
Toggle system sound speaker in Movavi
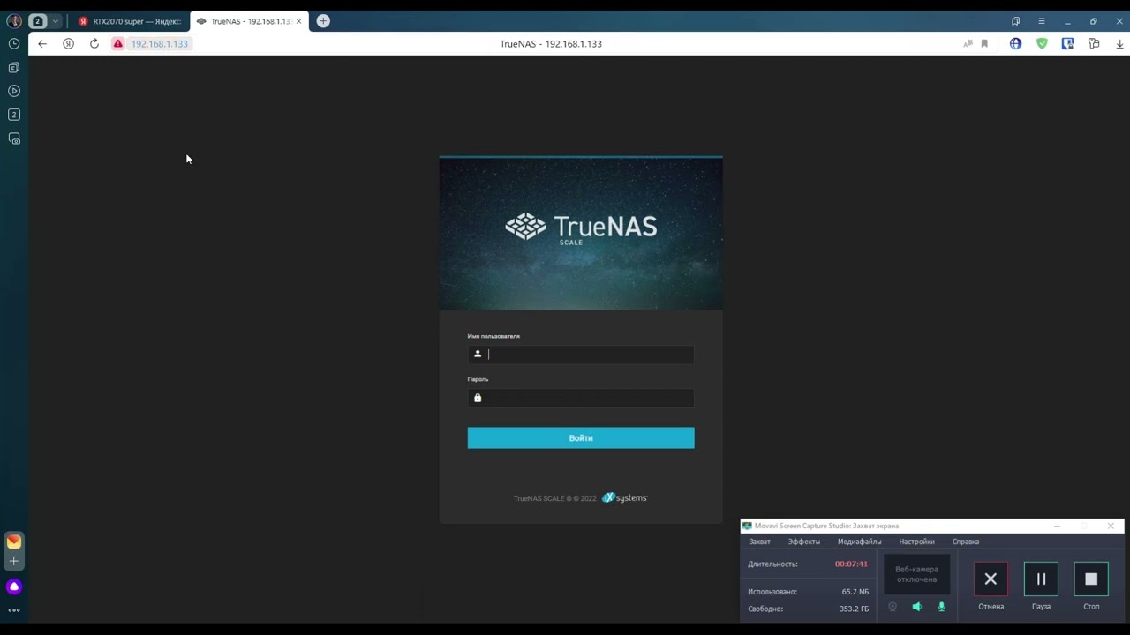tap(916, 607)
